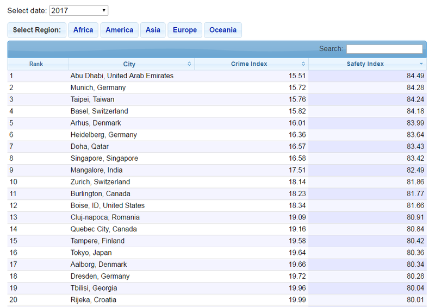The width and height of the screenshot is (435, 307).
Task: Sort the table by Rank column header
Action: coord(36,64)
